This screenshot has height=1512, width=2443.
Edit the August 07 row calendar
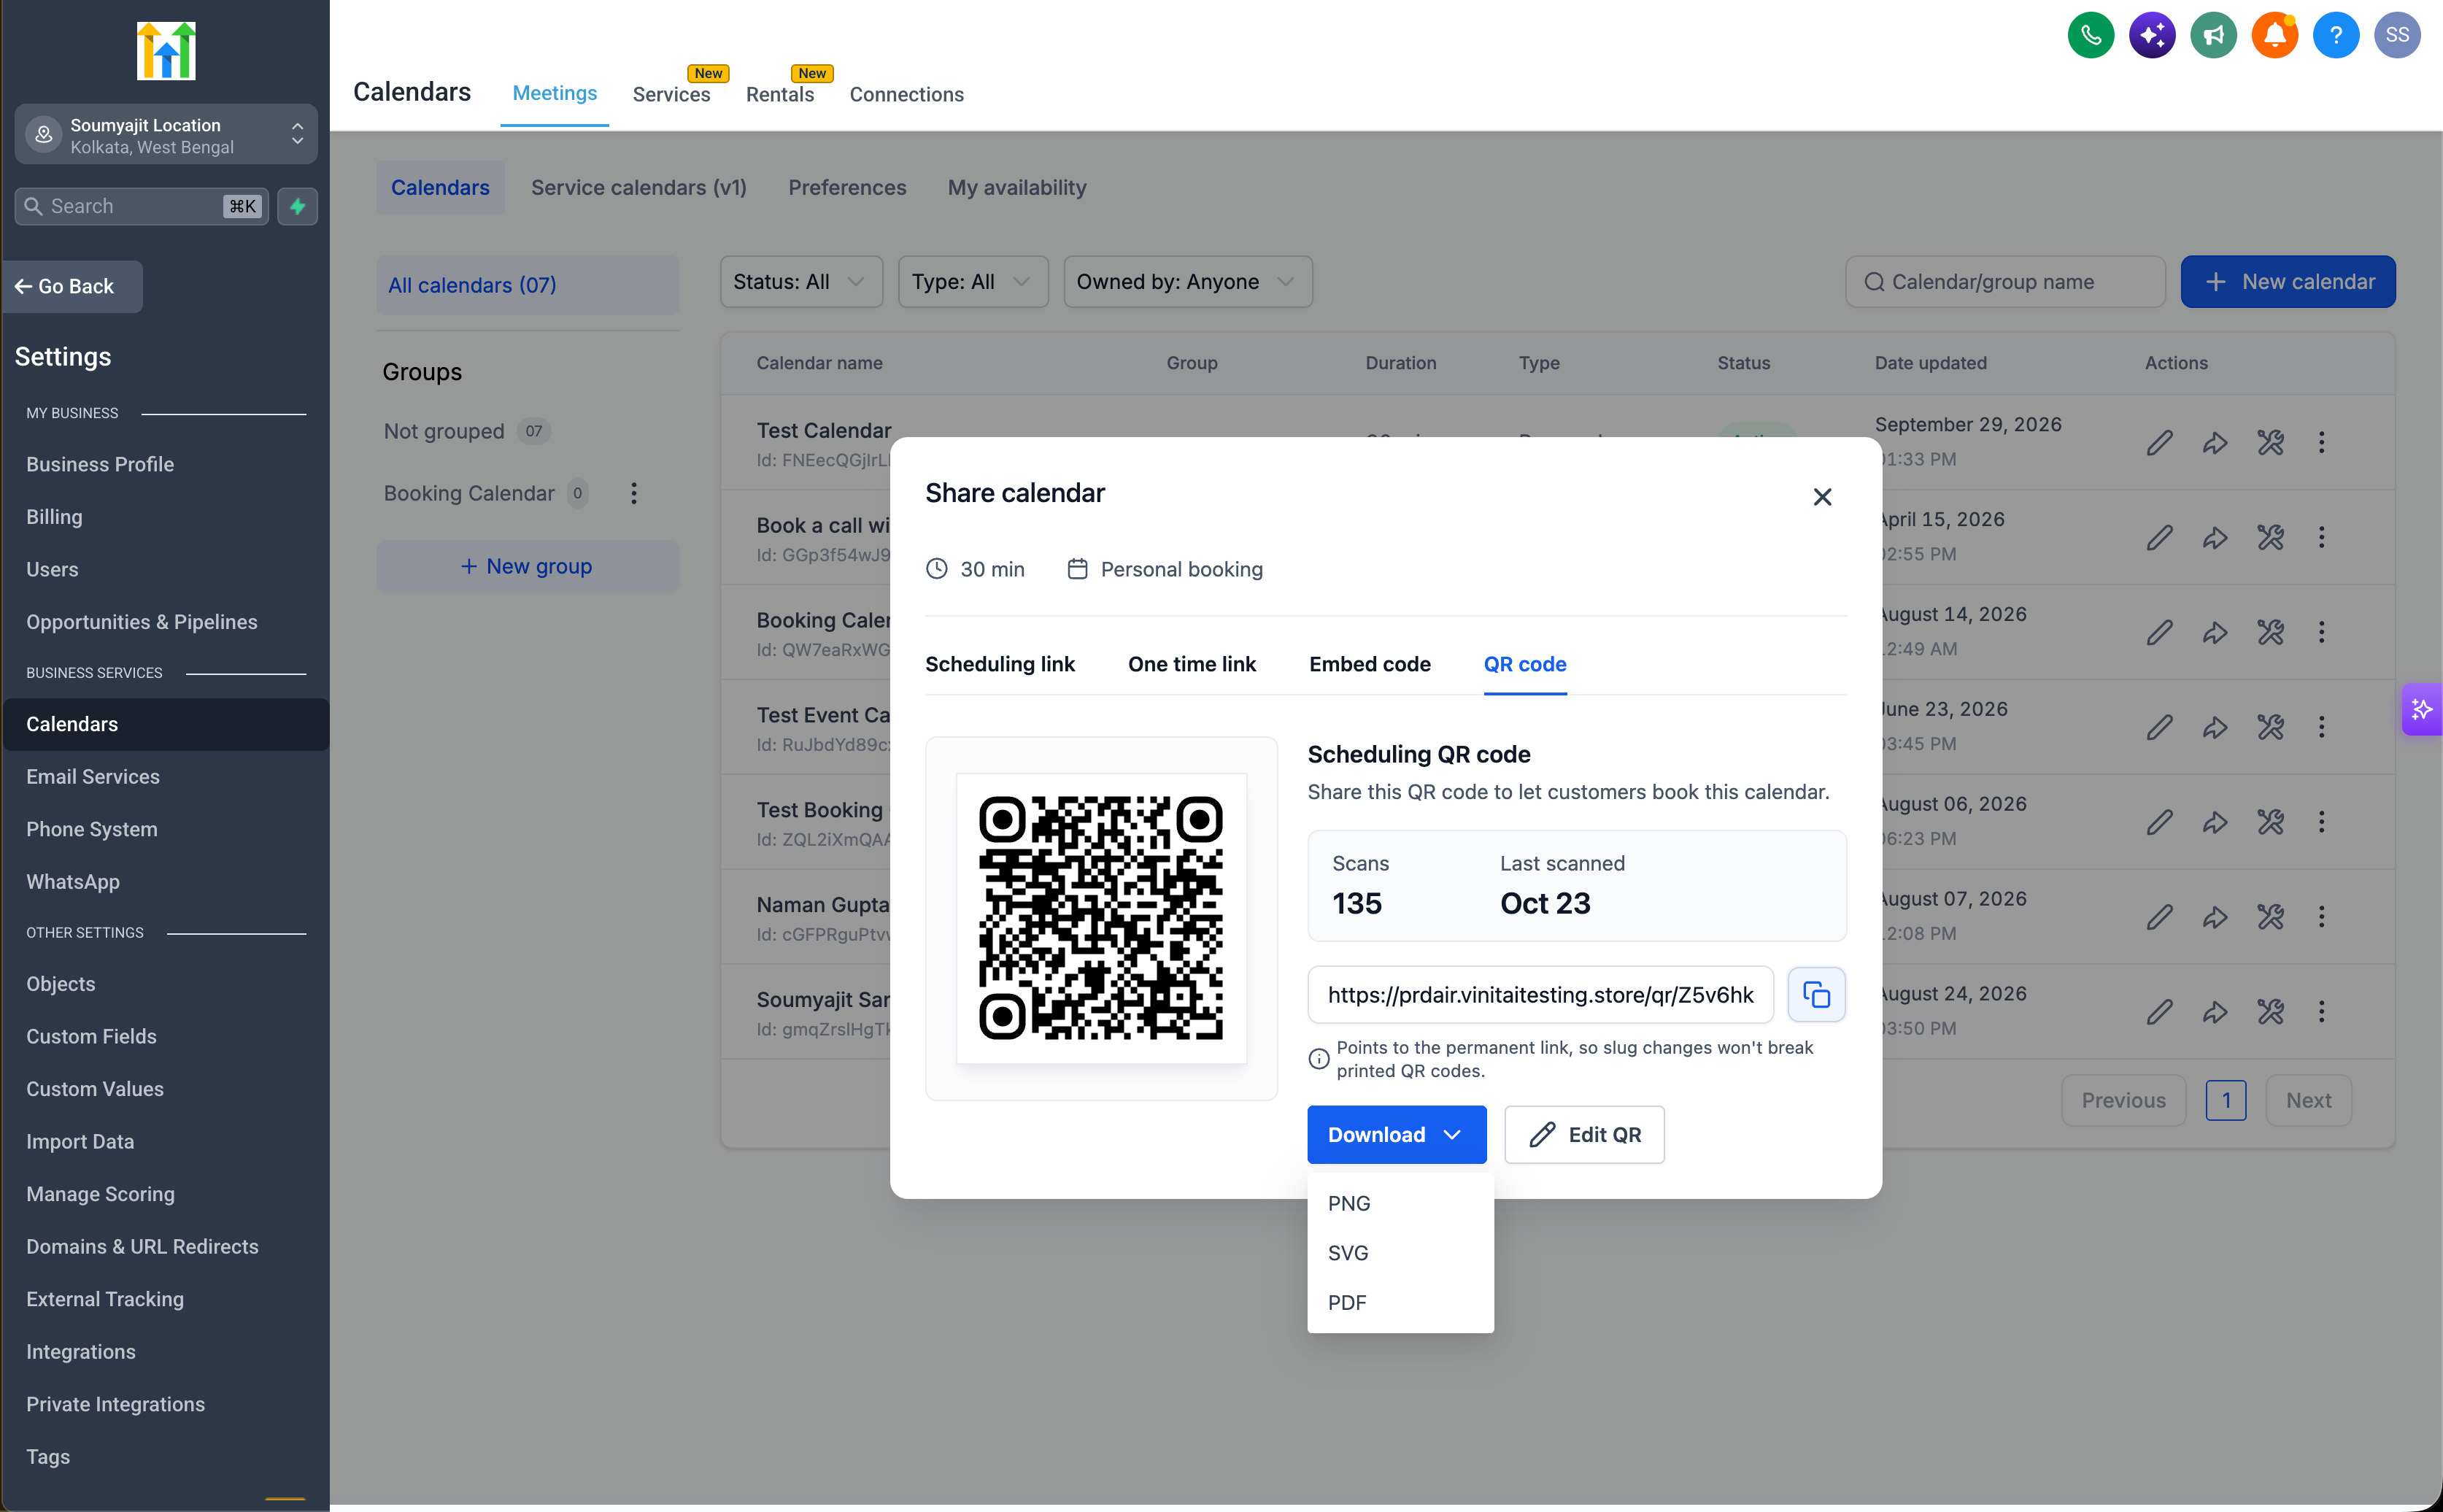pyautogui.click(x=2160, y=916)
